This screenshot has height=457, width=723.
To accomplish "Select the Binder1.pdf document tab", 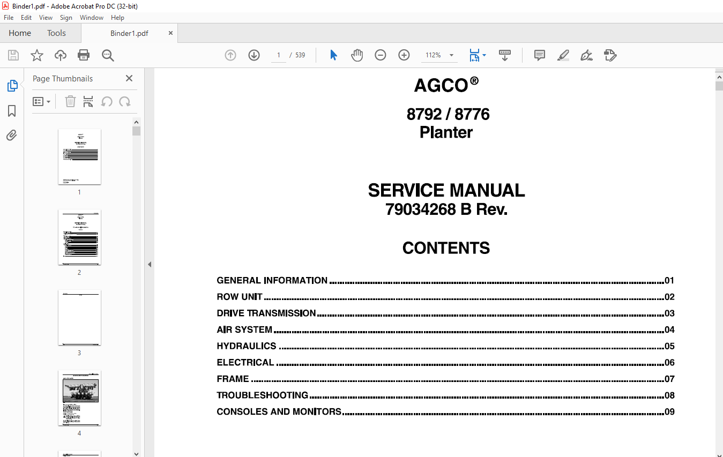I will pyautogui.click(x=129, y=33).
